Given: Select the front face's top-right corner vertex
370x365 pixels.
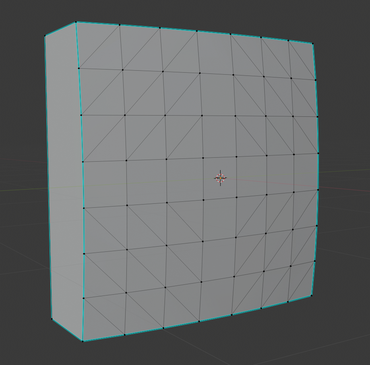Looking at the screenshot, I should point(313,43).
